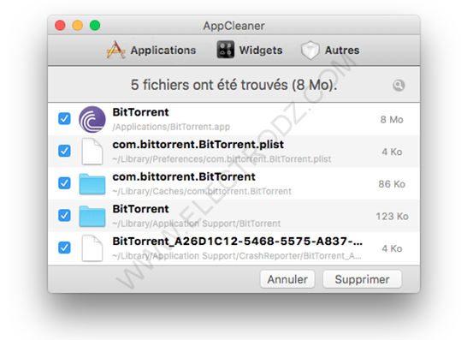Uncheck the com.bittorrent.BitTorrent.plist checkbox
The image size is (473, 340).
click(64, 151)
